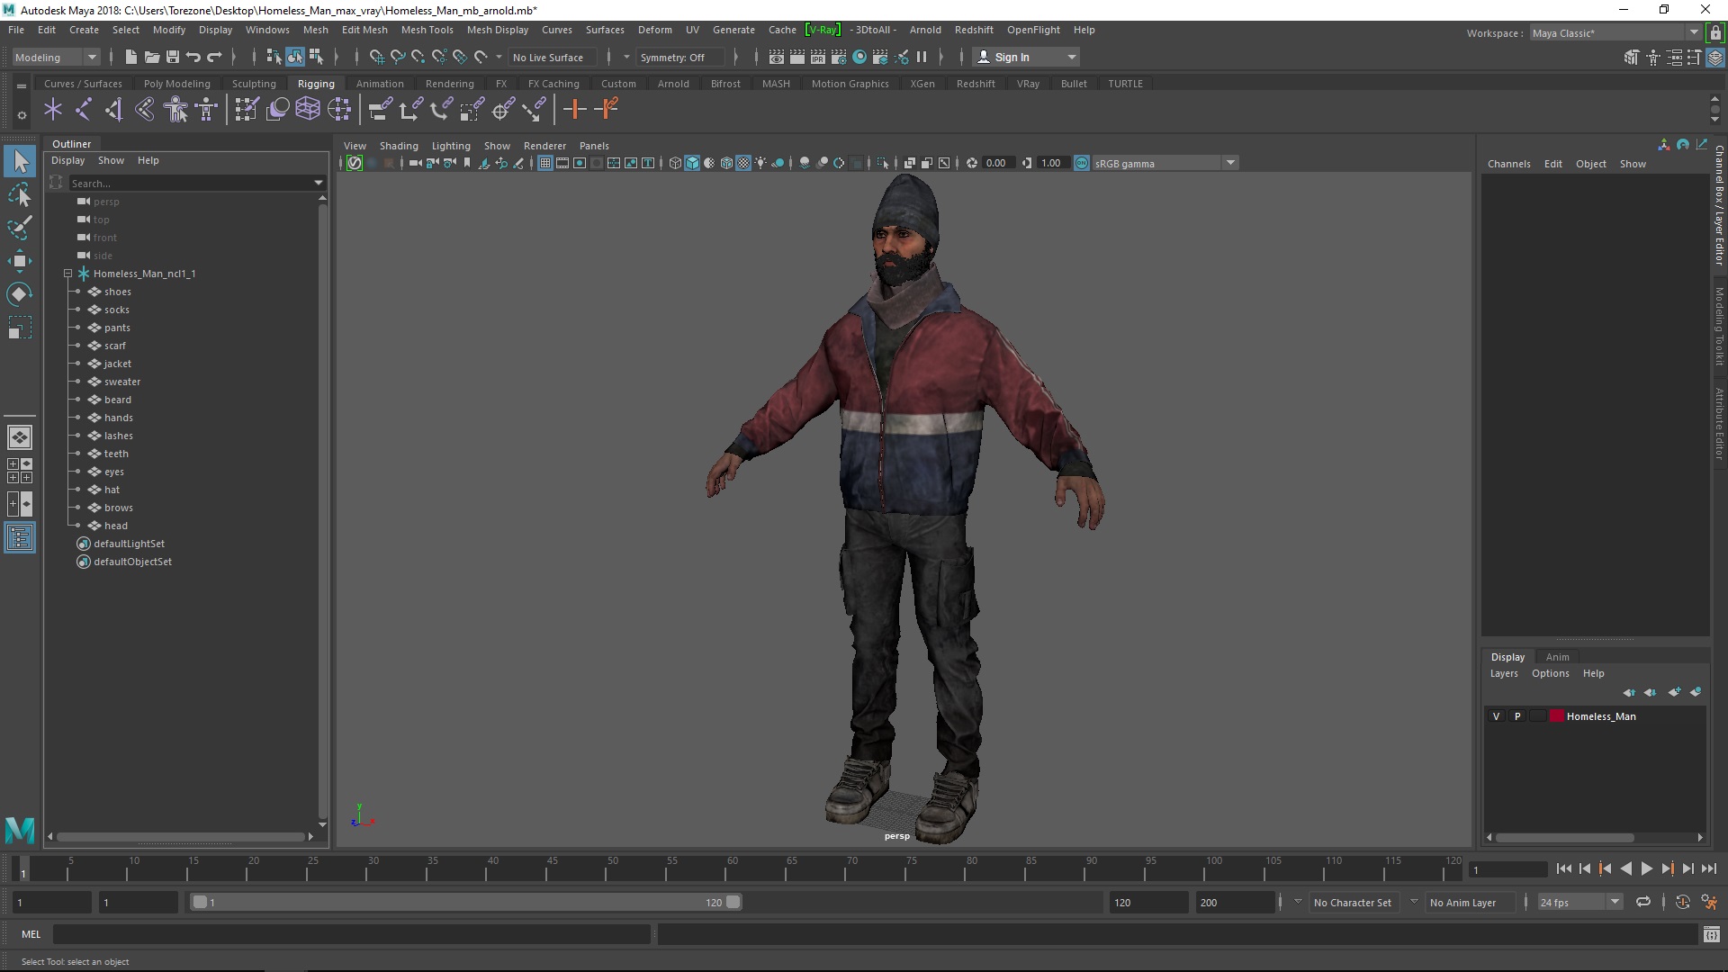Click the Save Scene icon
The image size is (1728, 972).
click(x=173, y=57)
